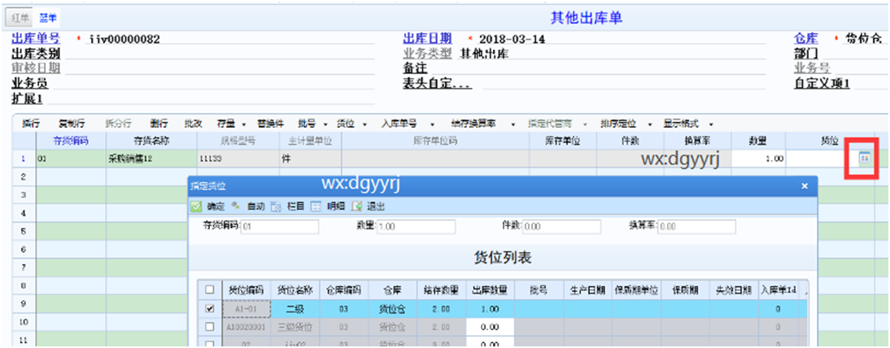Expand the 批号 dropdown in the grid toolbar

(x=325, y=124)
